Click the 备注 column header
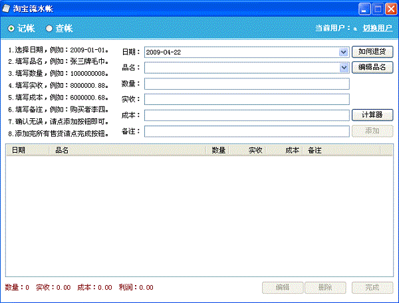This screenshot has height=303, width=399. [x=340, y=151]
